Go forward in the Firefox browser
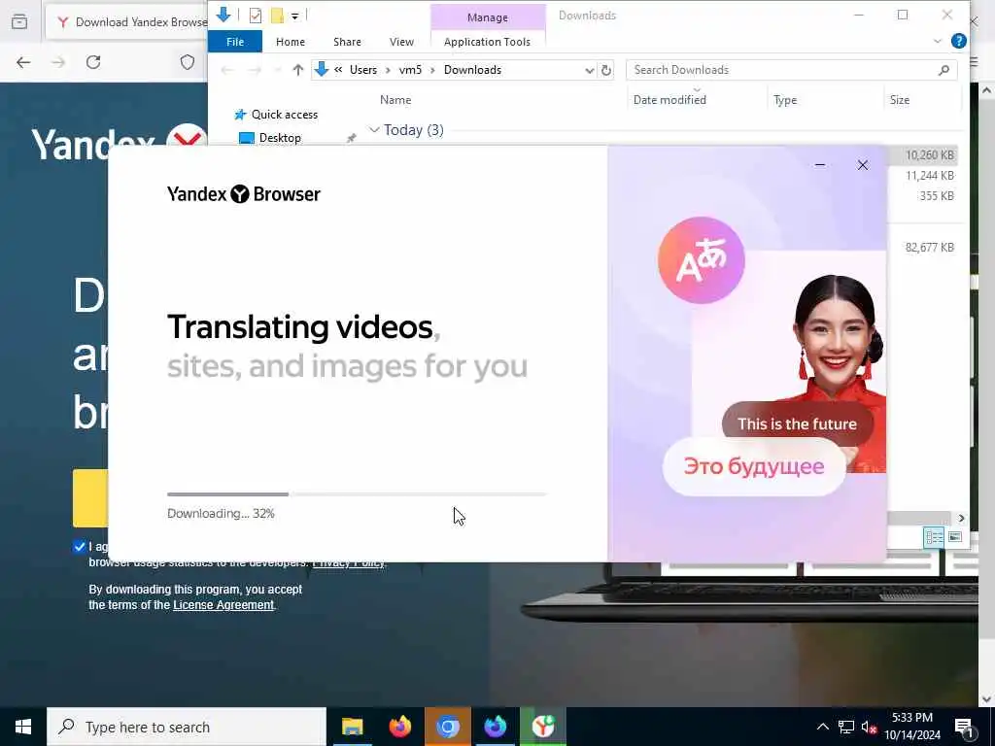Image resolution: width=995 pixels, height=746 pixels. (x=58, y=62)
